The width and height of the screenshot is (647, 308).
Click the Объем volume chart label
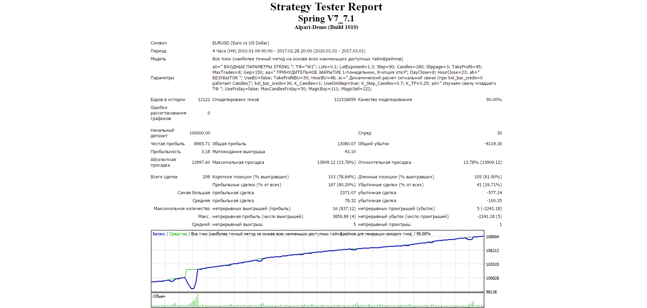tap(159, 296)
